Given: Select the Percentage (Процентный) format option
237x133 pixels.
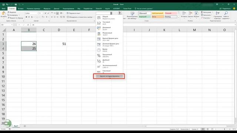Looking at the screenshot, I should click(110, 55).
